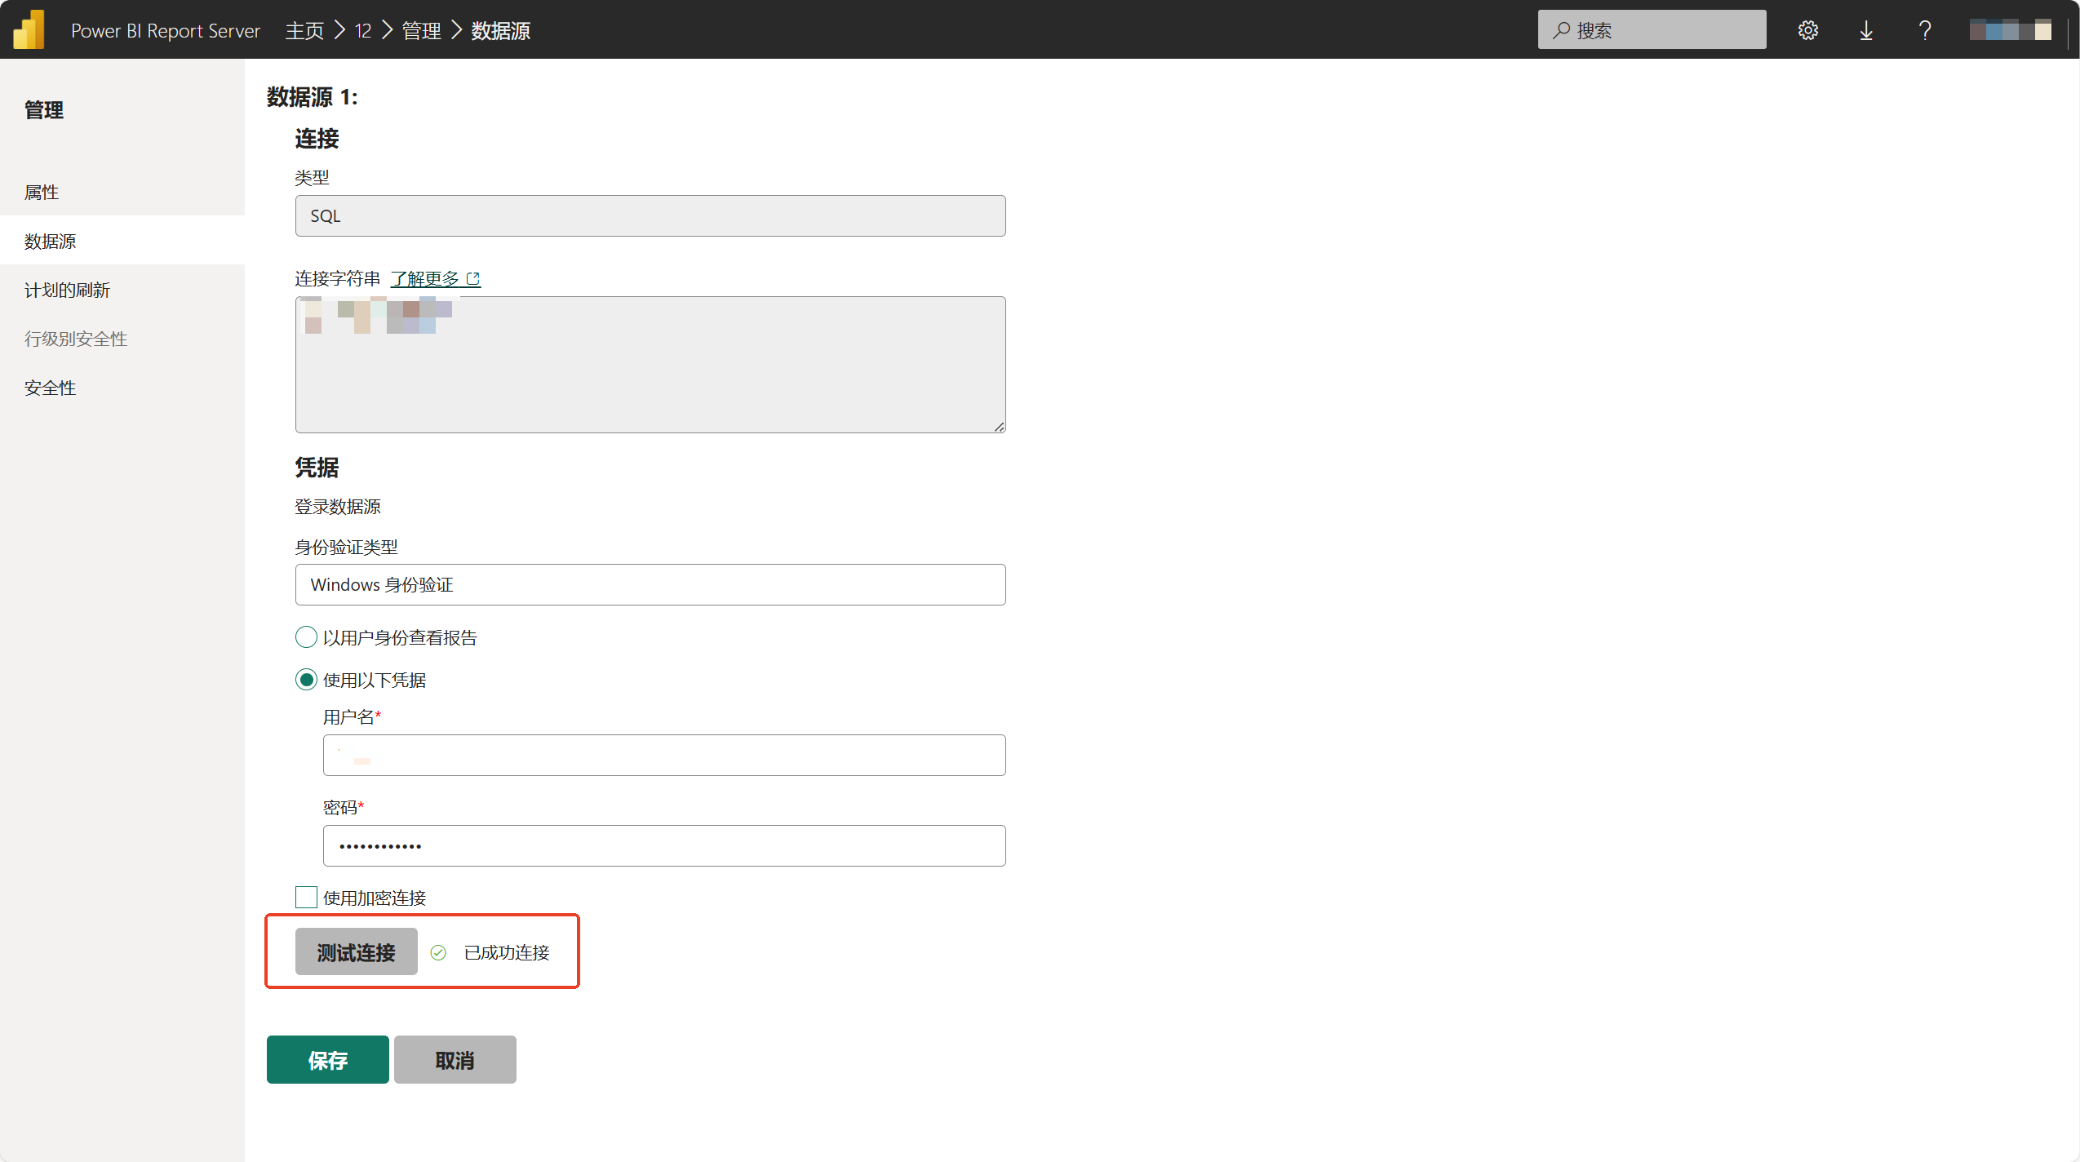This screenshot has height=1162, width=2080.
Task: Open the 了解更多 link
Action: (x=427, y=277)
